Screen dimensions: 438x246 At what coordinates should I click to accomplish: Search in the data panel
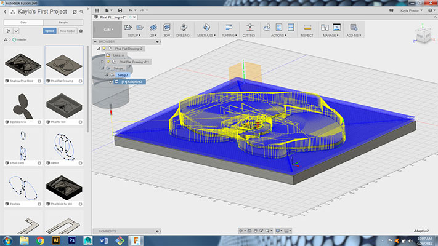[x=81, y=12]
